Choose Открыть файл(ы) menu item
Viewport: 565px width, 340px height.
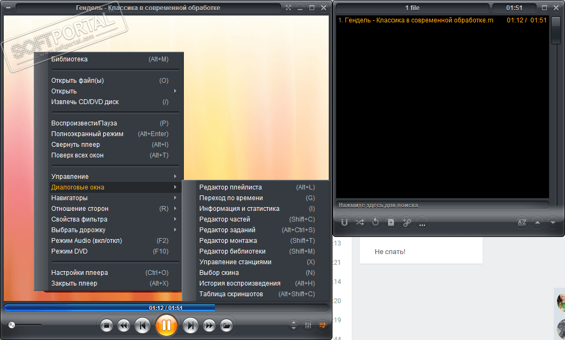tap(110, 81)
